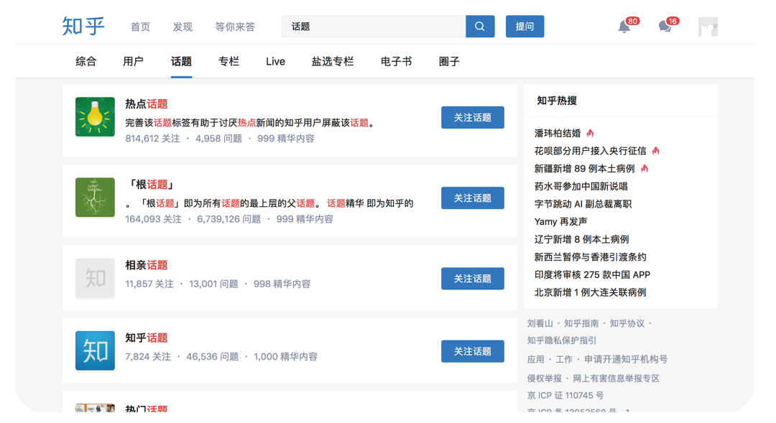Select the 盐选专栏 tab

(333, 62)
